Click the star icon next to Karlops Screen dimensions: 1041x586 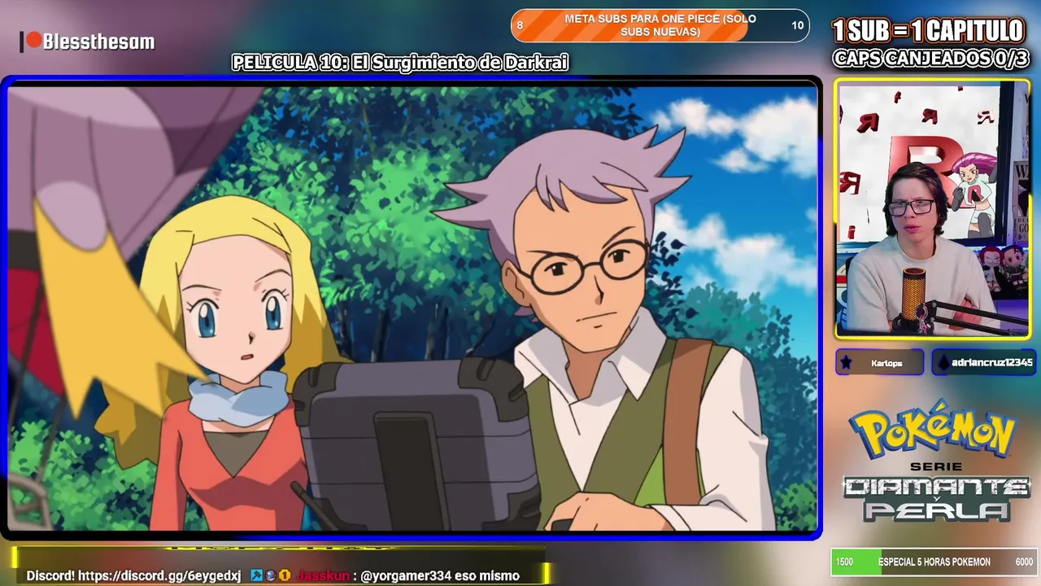tap(846, 363)
